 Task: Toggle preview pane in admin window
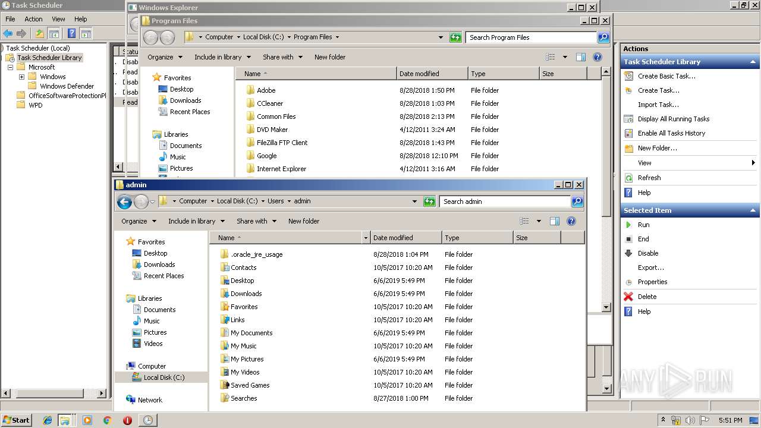(x=554, y=221)
